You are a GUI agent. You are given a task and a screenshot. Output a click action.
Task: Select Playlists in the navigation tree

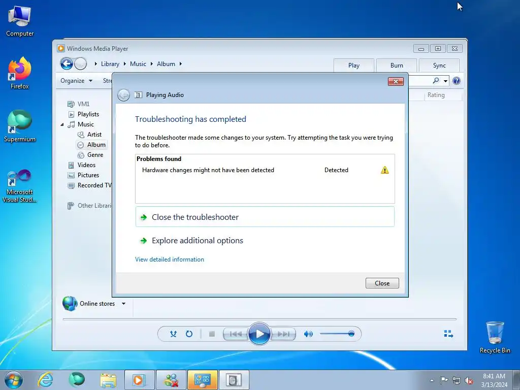pos(84,114)
